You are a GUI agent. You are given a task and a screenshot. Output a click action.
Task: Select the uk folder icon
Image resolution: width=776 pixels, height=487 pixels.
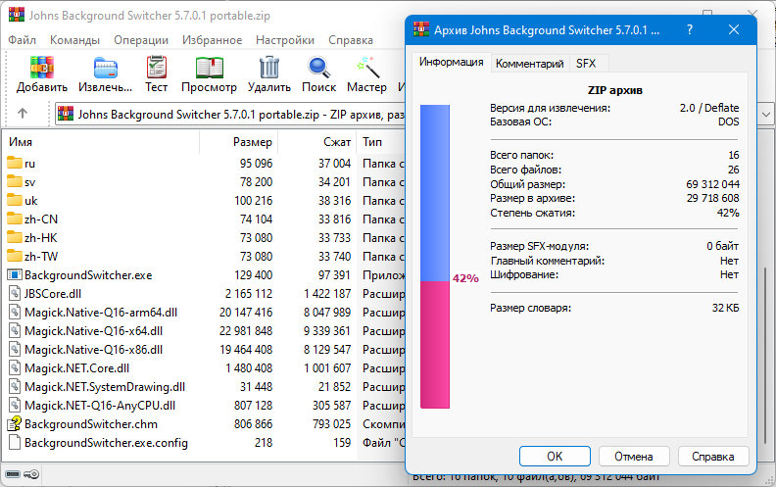point(15,201)
